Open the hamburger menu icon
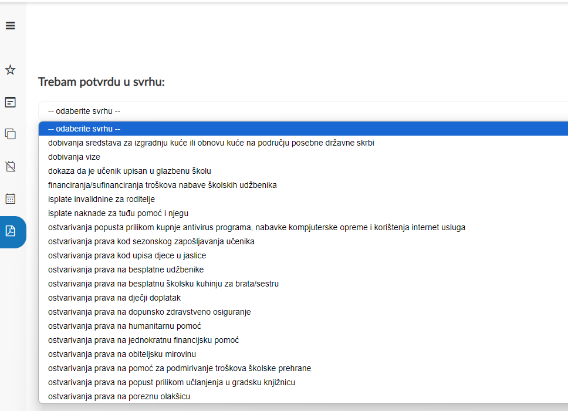Image resolution: width=568 pixels, height=411 pixels. pos(10,25)
